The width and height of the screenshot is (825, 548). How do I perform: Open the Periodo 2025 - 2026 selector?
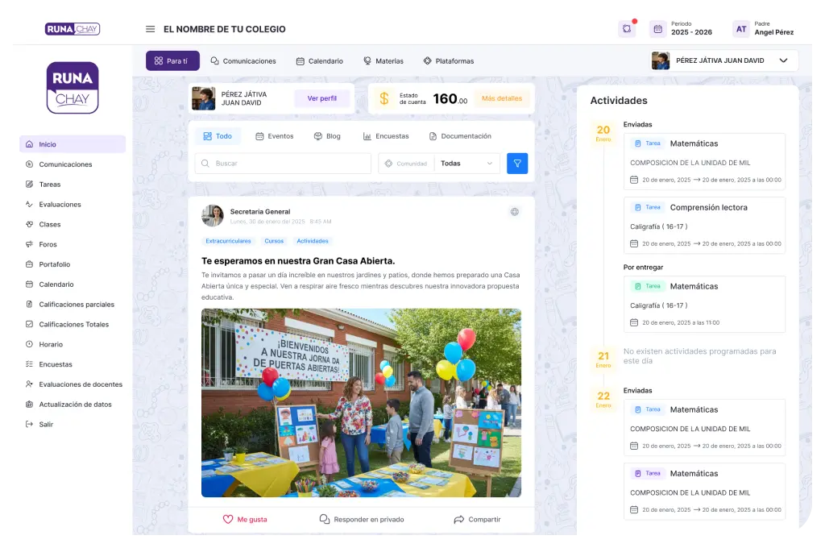click(691, 29)
